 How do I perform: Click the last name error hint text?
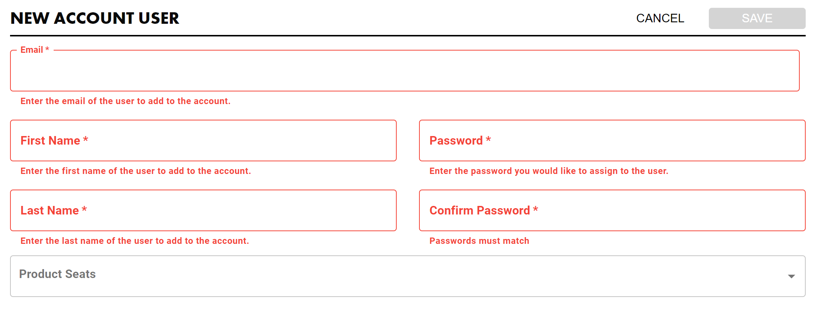coord(134,241)
